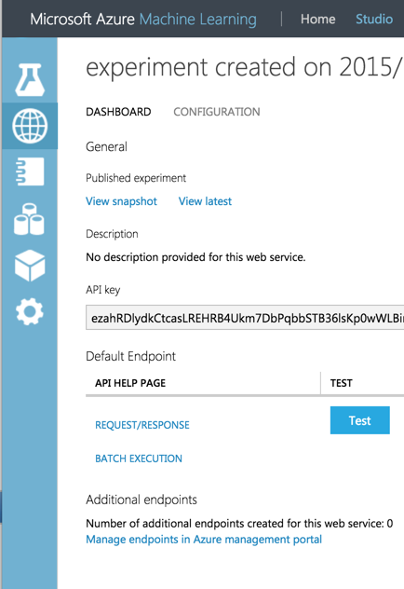Switch to the CONFIGURATION tab
Screen dimensions: 404x589
[217, 112]
